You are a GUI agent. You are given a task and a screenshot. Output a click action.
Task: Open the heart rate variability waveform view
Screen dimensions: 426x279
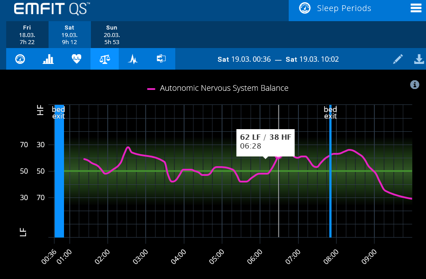(x=132, y=59)
